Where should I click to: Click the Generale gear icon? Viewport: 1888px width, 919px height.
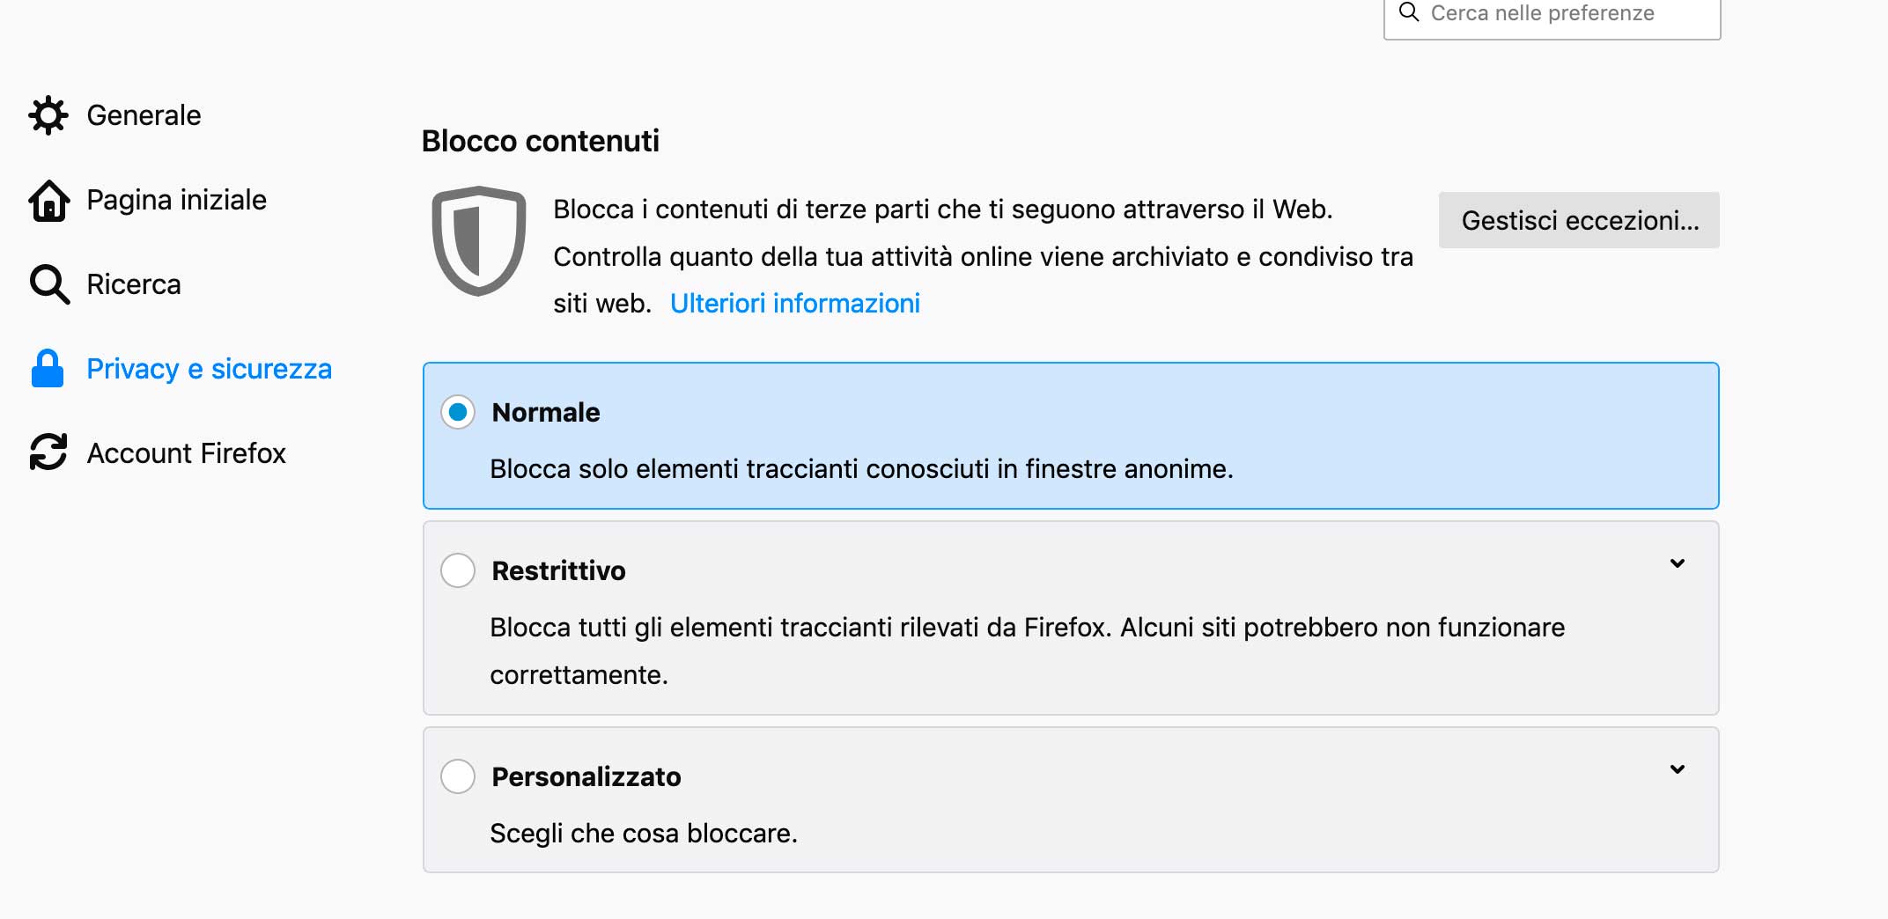(x=48, y=115)
